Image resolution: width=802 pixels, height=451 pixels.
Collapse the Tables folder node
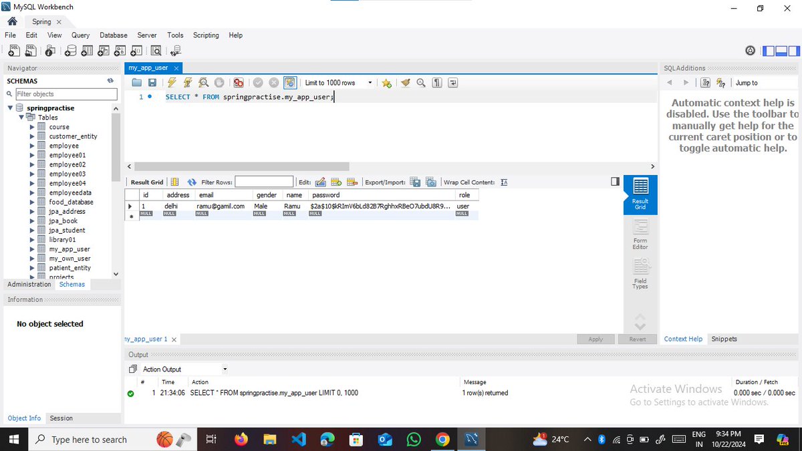[21, 117]
